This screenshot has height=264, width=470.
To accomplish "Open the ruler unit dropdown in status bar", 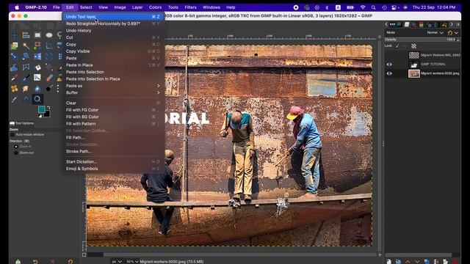I will point(117,262).
